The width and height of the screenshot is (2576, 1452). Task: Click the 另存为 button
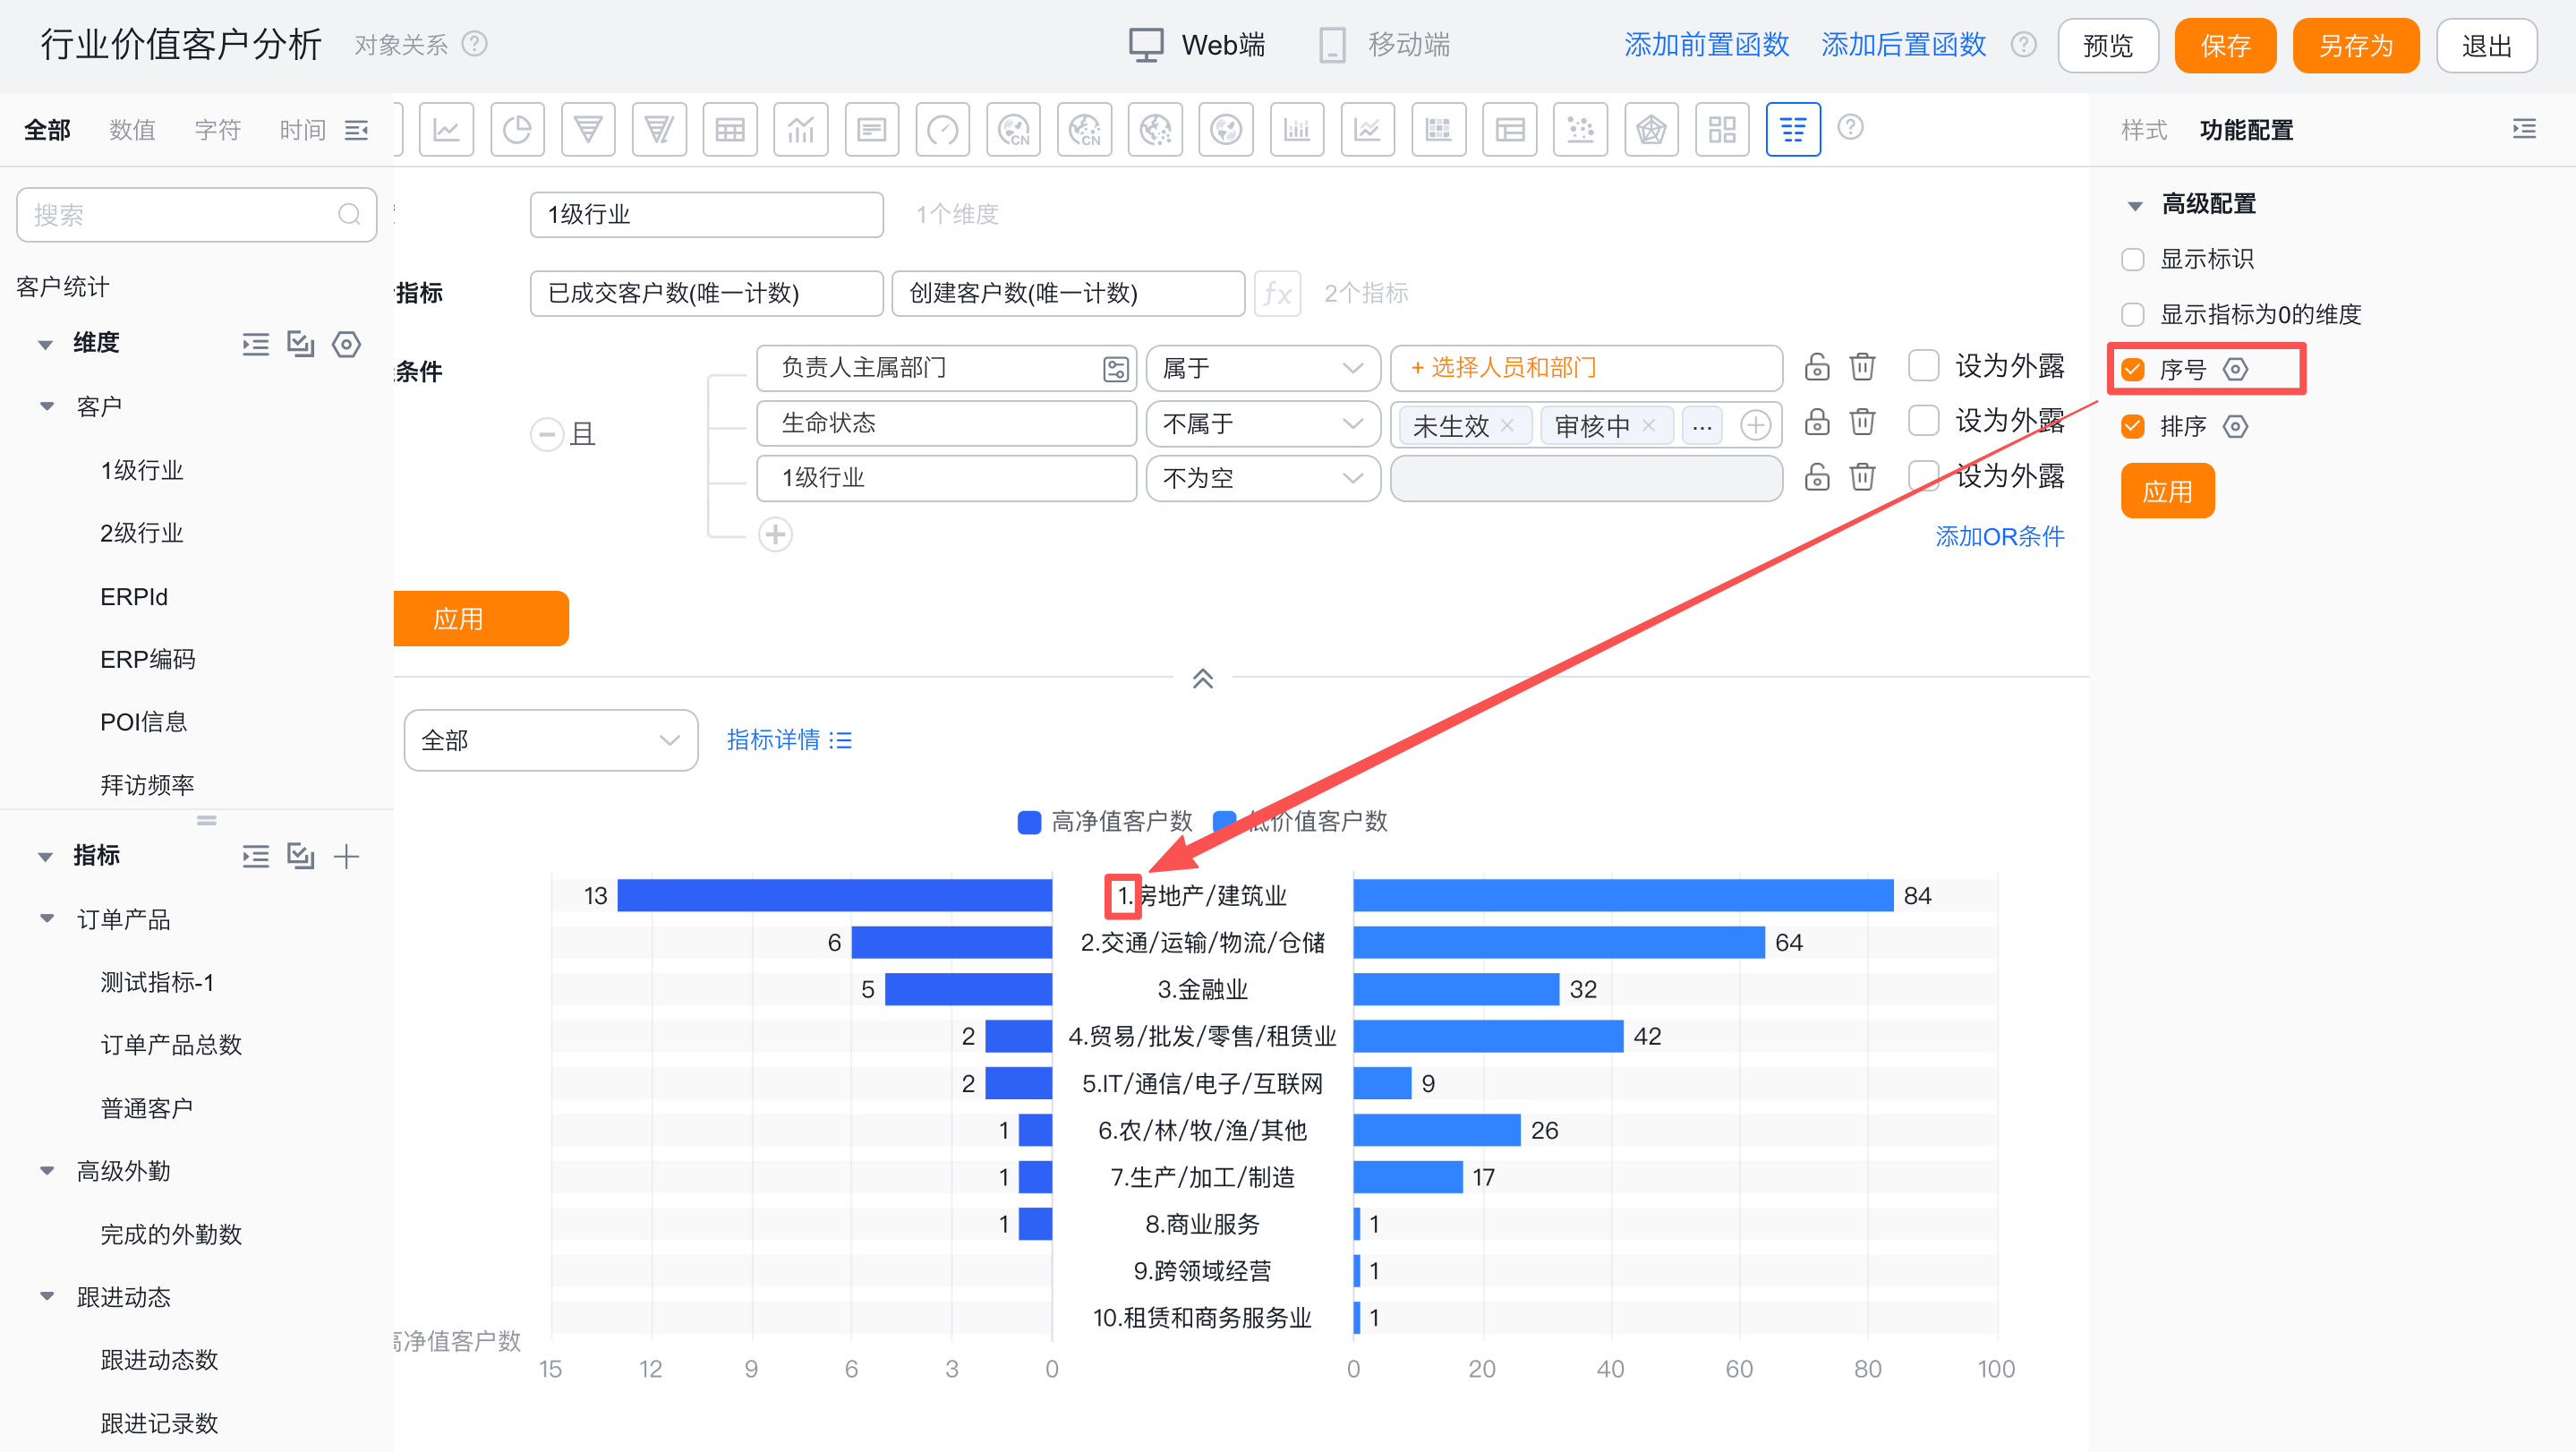2355,46
